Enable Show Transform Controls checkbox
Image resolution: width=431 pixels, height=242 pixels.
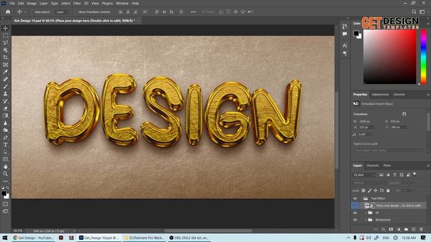[x=76, y=12]
